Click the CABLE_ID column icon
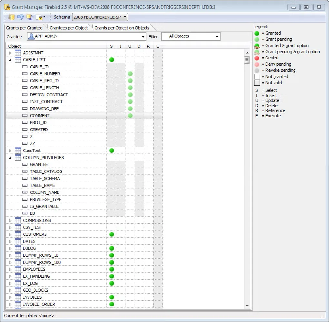This screenshot has width=329, height=322. point(25,67)
